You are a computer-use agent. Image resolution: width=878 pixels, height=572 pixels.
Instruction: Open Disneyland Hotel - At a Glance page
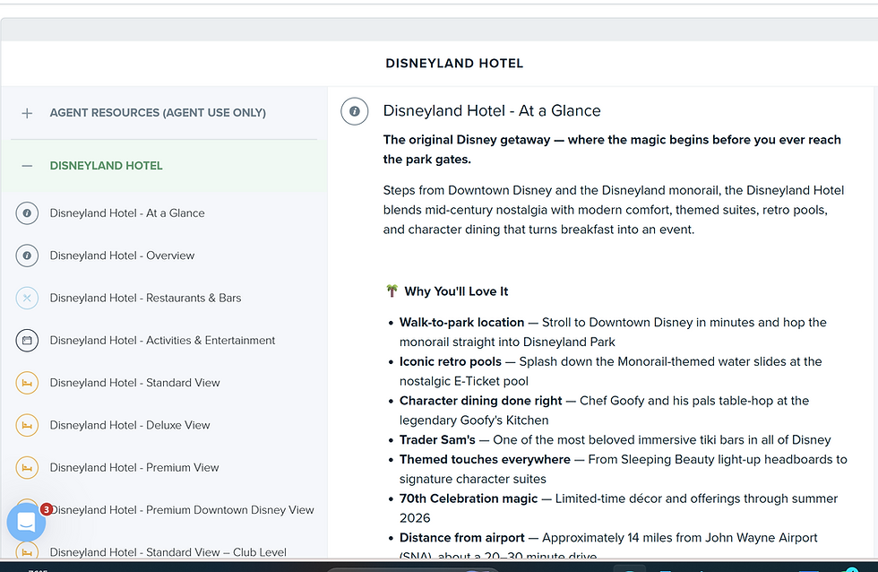[x=127, y=213]
